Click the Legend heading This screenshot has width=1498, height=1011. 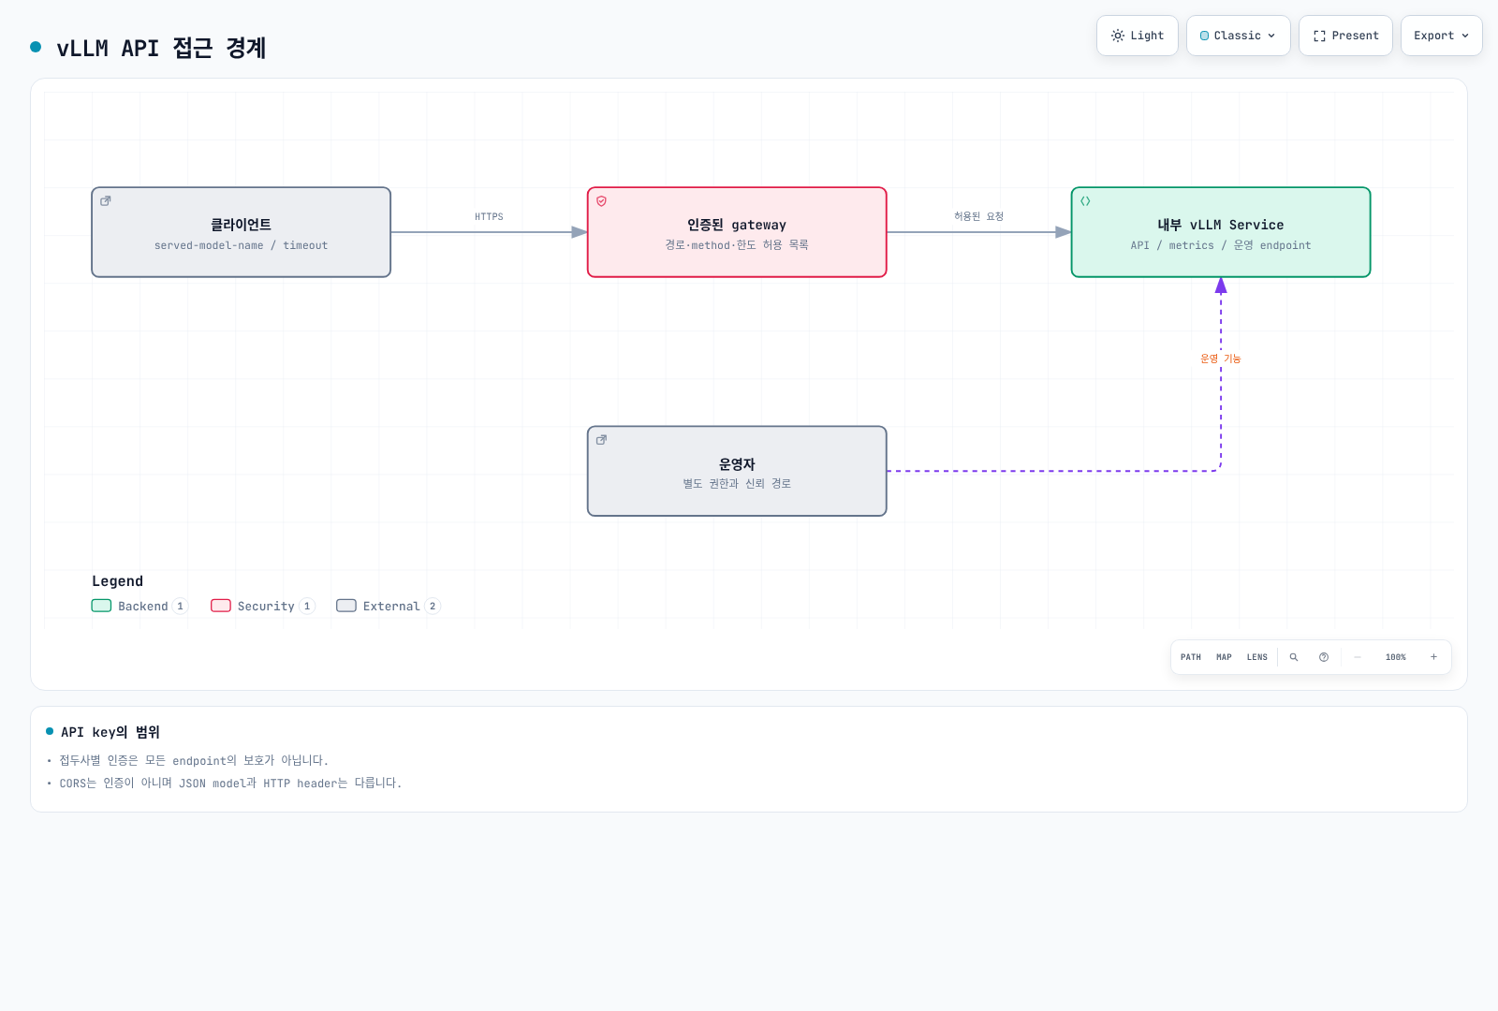pyautogui.click(x=117, y=581)
